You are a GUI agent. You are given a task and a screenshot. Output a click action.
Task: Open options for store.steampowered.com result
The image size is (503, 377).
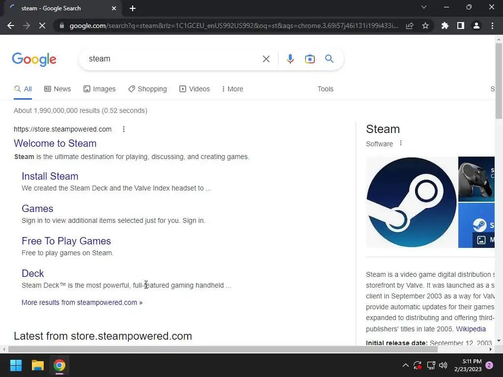pyautogui.click(x=123, y=129)
